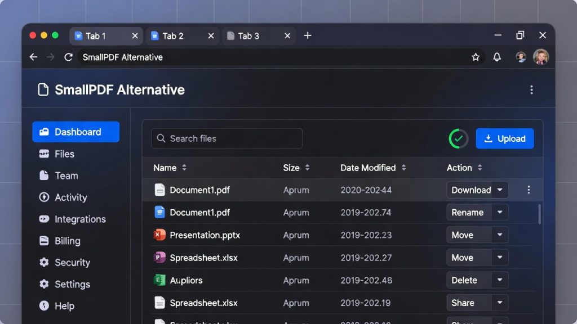Open notifications bell icon
This screenshot has height=324, width=577.
click(497, 57)
